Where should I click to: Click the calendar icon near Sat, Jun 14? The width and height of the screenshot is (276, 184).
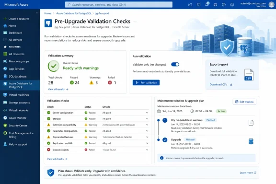[x=159, y=111]
